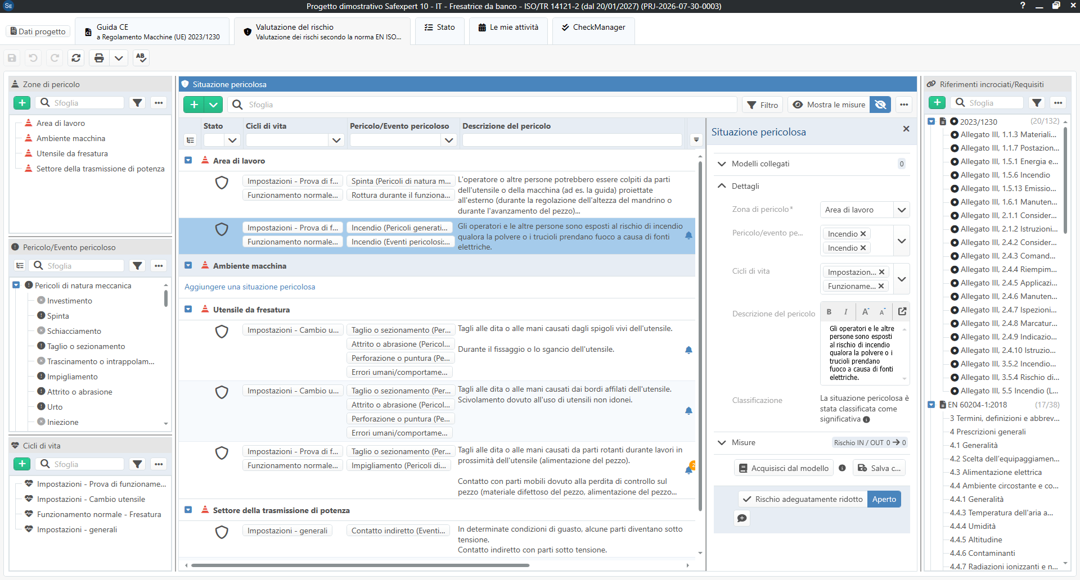Click the Filtro button
This screenshot has height=580, width=1080.
click(762, 105)
